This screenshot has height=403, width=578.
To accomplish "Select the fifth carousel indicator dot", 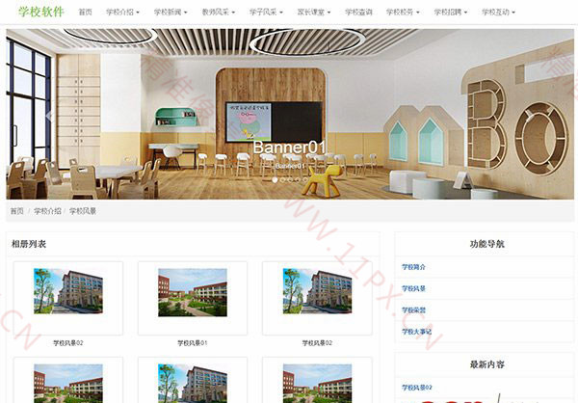I will click(305, 180).
